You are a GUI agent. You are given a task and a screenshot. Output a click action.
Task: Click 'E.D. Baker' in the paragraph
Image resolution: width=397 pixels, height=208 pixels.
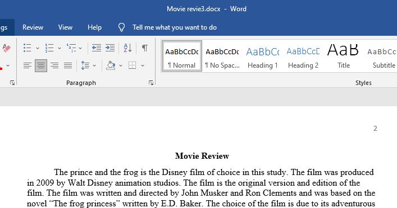coord(181,203)
